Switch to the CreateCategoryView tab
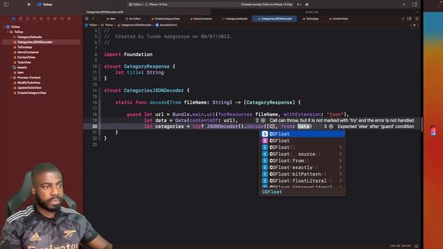The image size is (443, 249). point(165,19)
